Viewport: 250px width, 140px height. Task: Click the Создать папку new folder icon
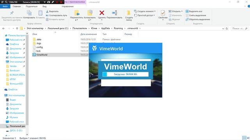(129, 13)
